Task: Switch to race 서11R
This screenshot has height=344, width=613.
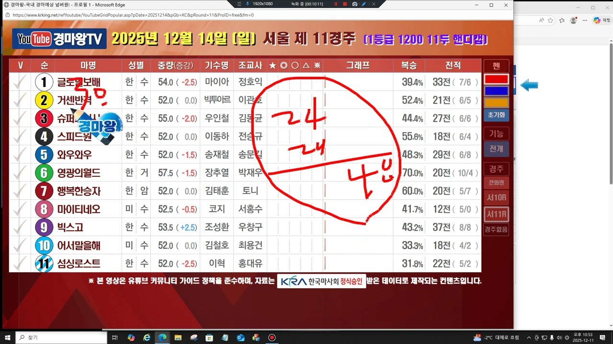Action: point(496,214)
